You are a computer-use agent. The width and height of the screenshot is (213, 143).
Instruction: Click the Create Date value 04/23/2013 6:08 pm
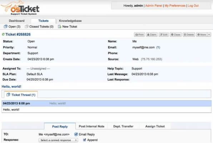41,59
